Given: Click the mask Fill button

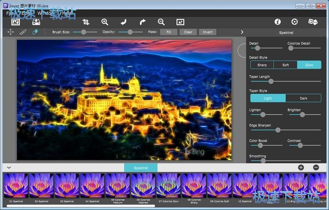Looking at the screenshot, I should coord(168,32).
